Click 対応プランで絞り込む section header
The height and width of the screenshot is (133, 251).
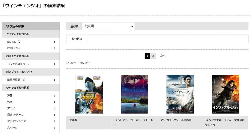(31, 72)
